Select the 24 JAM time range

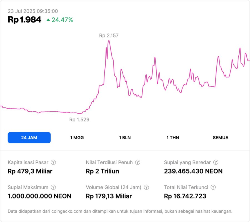pos(29,138)
